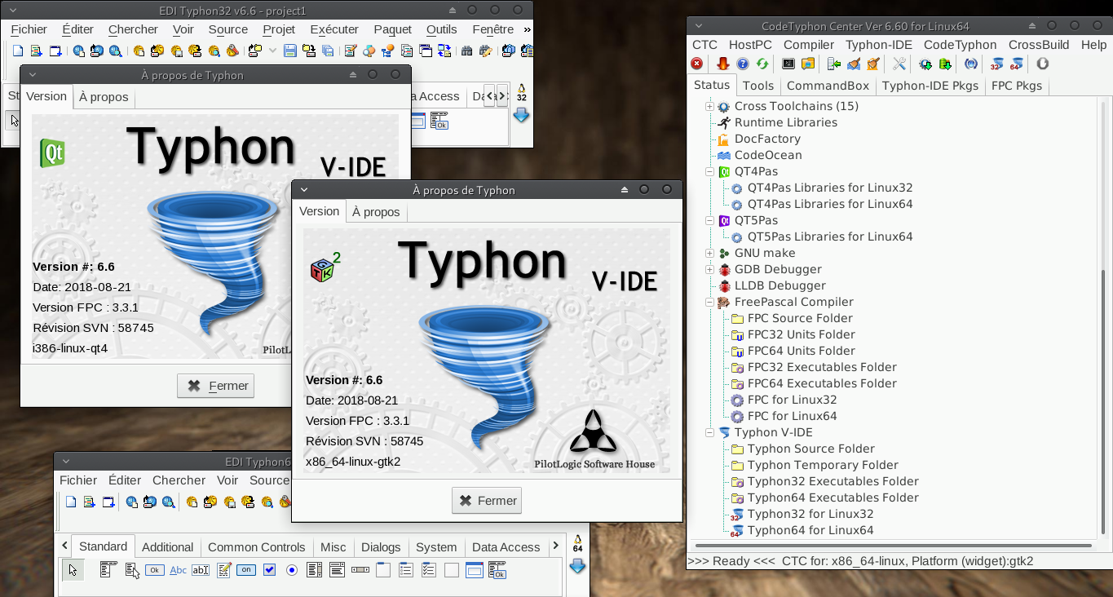
Task: Switch to À propos tab in gtk2 about dialog
Action: pyautogui.click(x=376, y=212)
